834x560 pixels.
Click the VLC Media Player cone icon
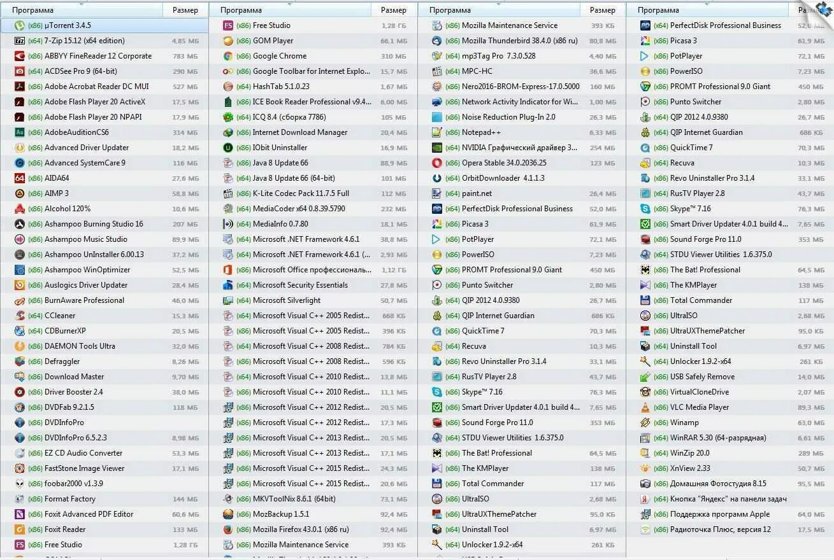pos(645,407)
